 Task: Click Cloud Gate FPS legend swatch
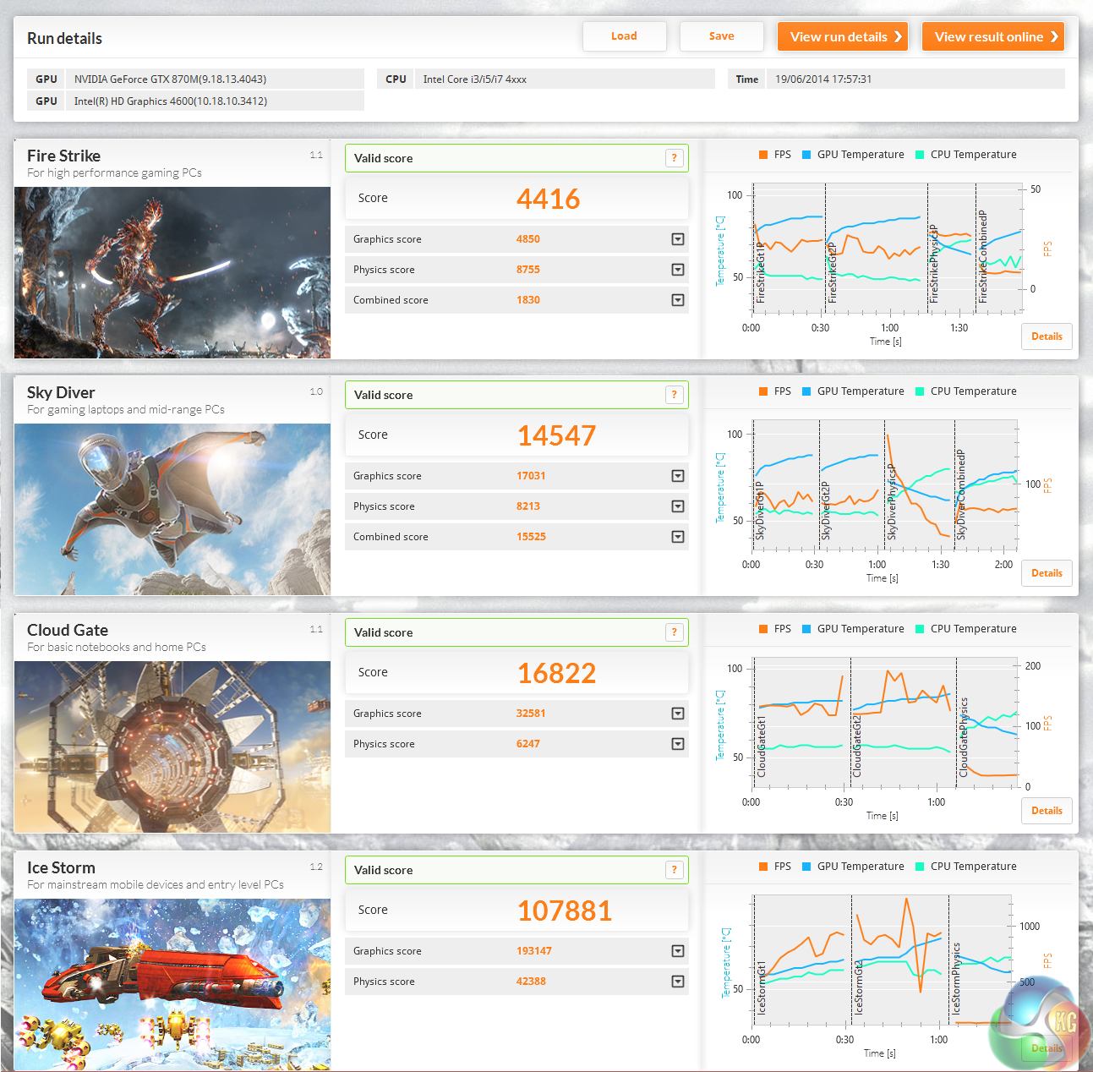click(x=763, y=629)
